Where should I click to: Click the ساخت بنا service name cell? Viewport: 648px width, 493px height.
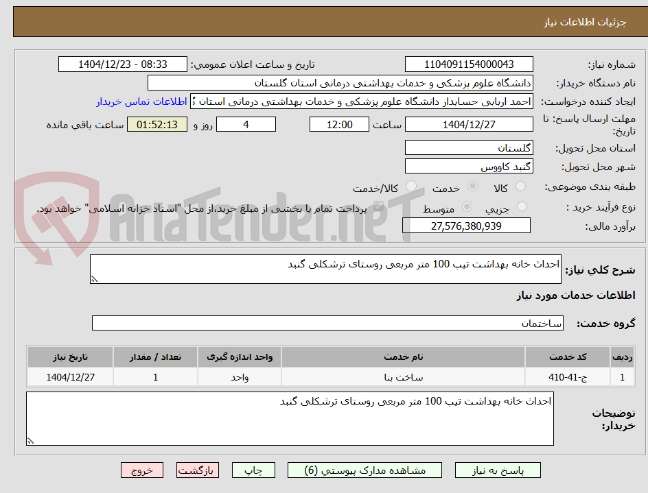point(404,377)
